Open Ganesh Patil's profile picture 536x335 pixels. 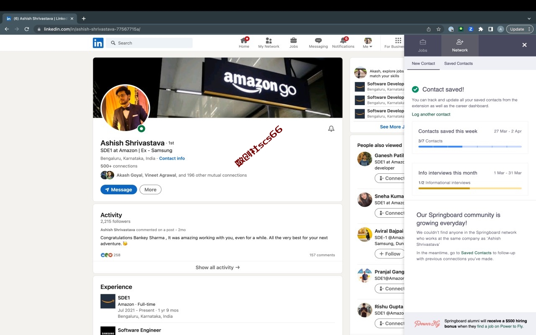point(365,159)
